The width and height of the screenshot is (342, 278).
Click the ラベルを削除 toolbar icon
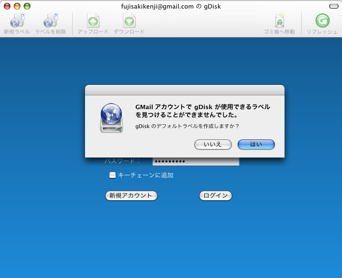point(50,20)
